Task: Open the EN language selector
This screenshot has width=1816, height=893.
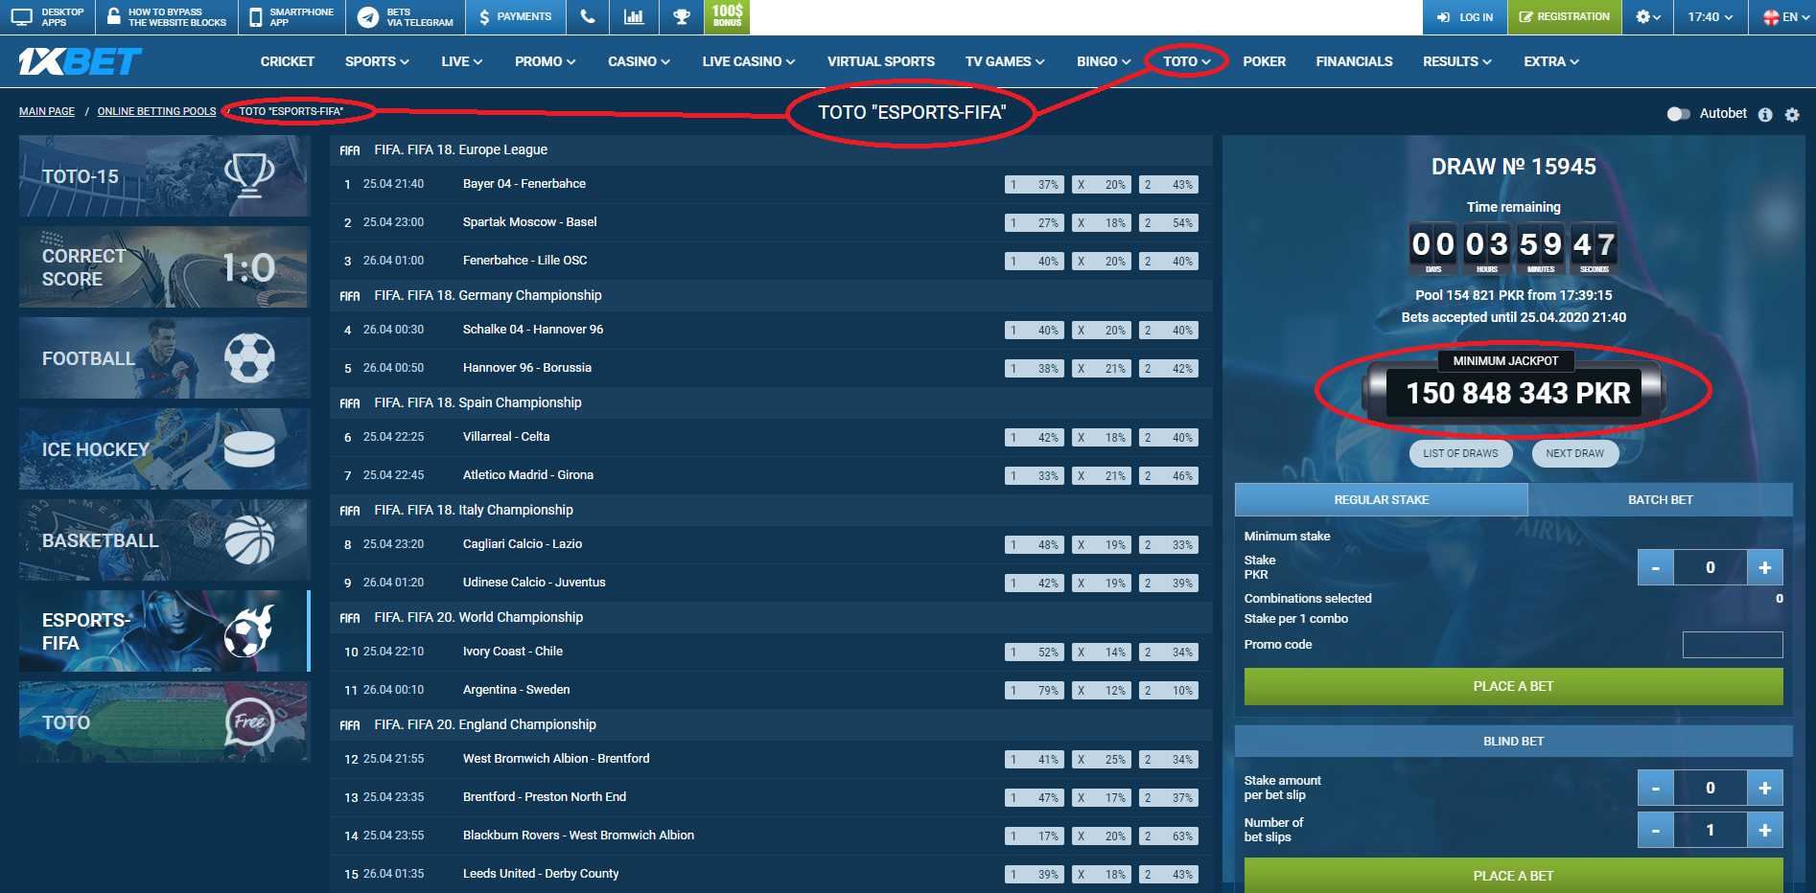Action: point(1787,17)
